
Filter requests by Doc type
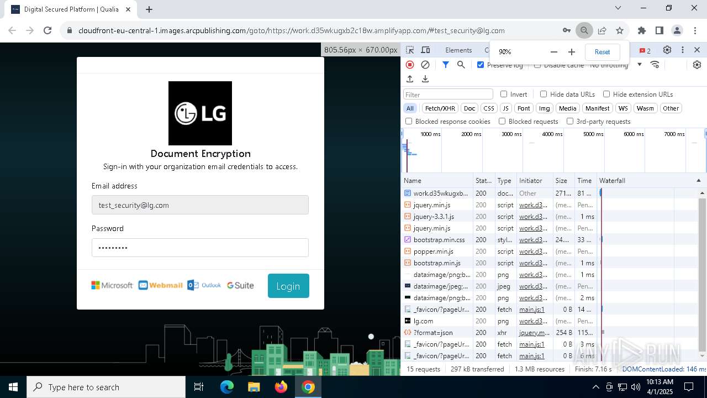coord(469,108)
